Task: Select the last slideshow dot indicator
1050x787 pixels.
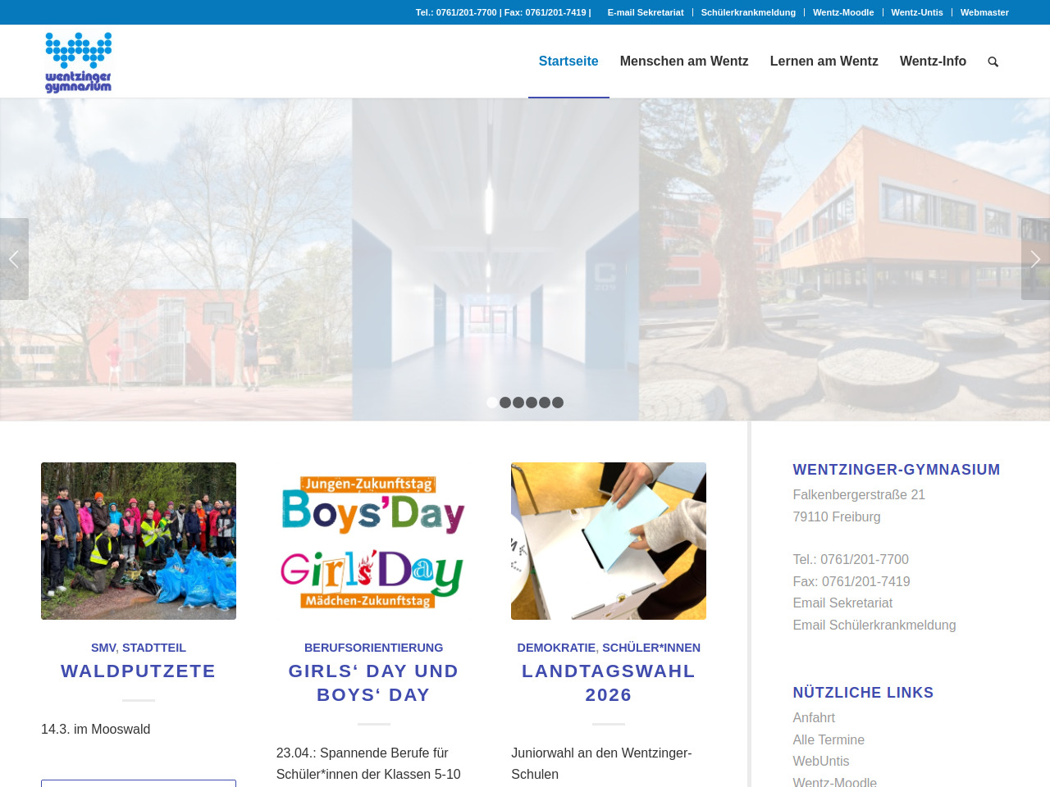Action: (x=558, y=403)
